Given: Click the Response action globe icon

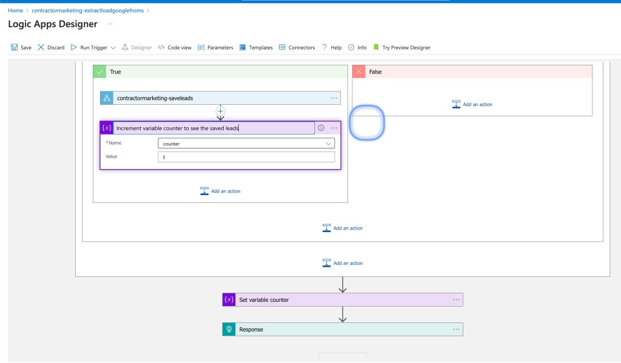Looking at the screenshot, I should pos(229,329).
